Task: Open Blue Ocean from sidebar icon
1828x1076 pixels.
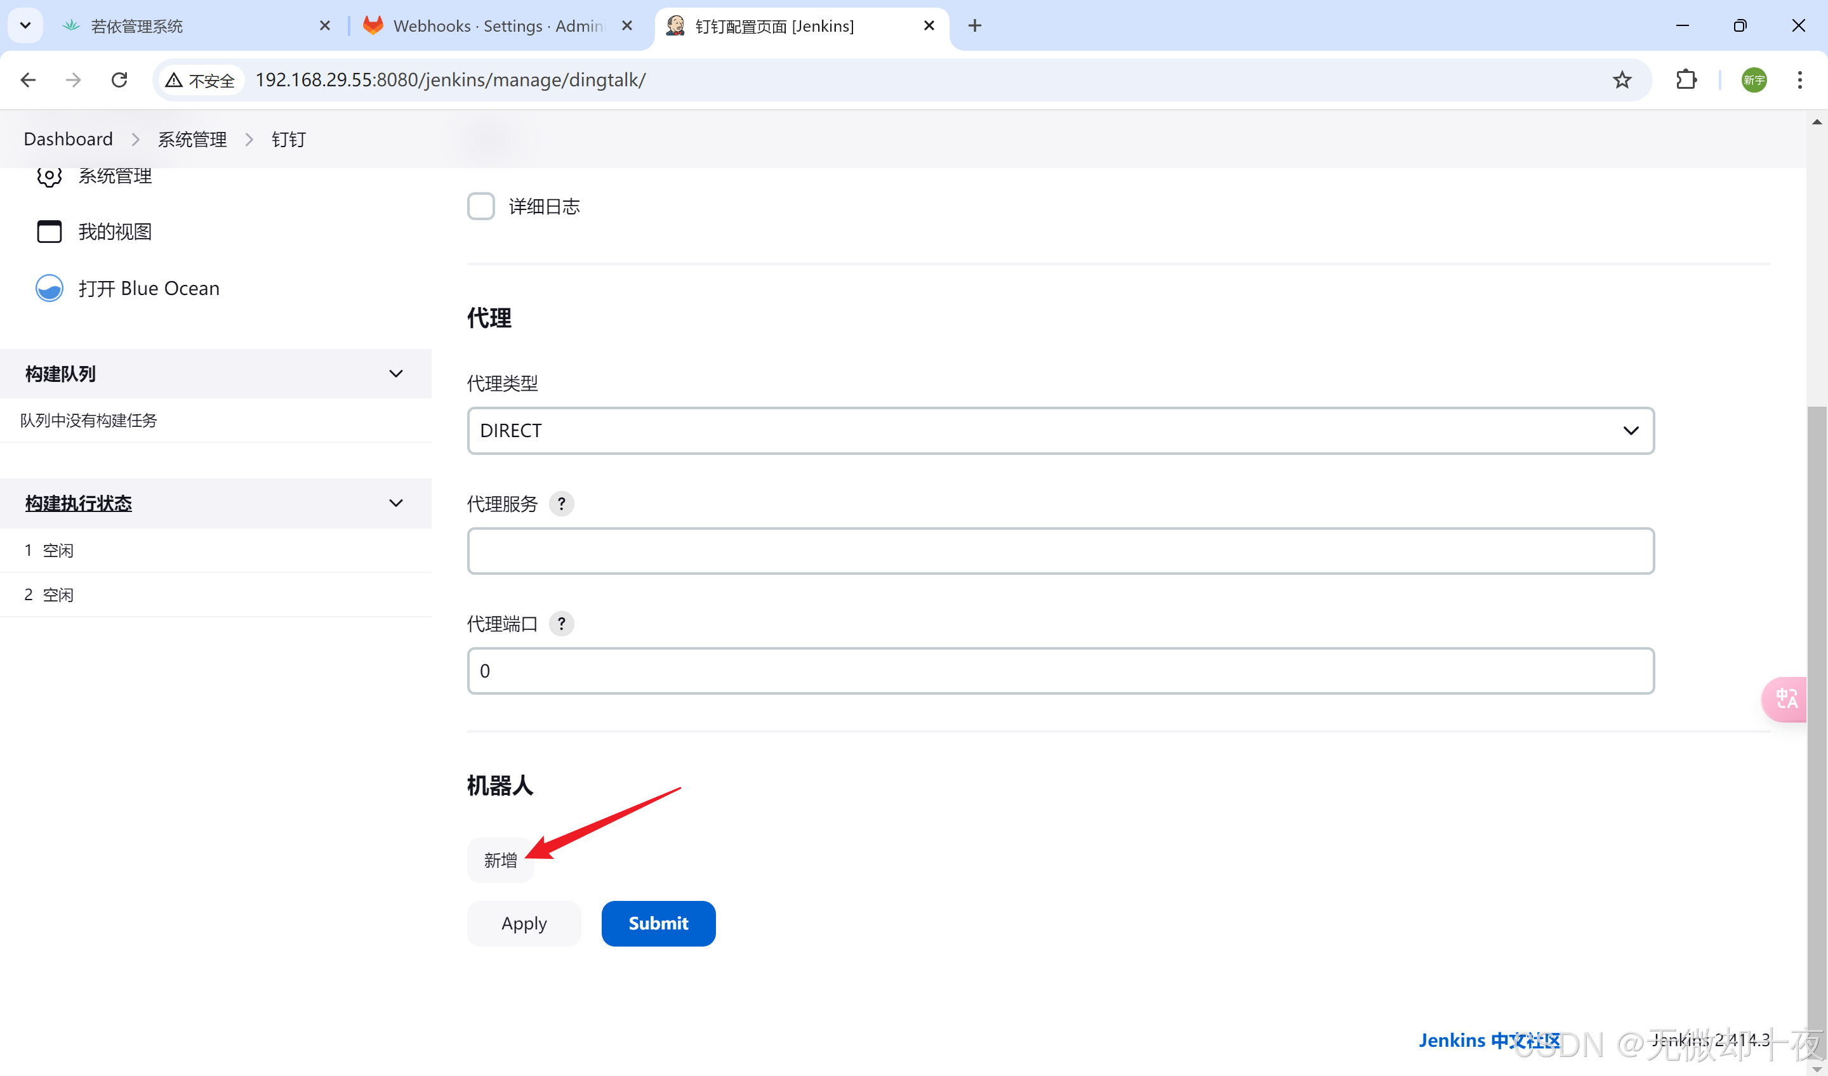Action: pos(50,289)
